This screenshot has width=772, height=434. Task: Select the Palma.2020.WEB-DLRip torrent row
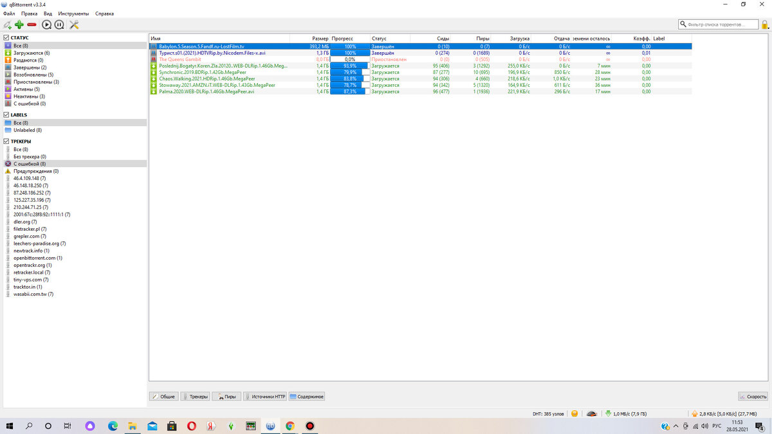point(420,91)
